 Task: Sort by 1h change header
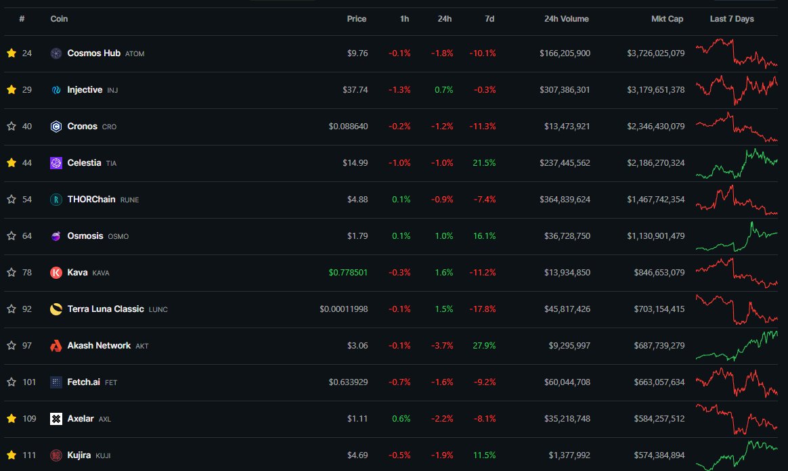404,19
